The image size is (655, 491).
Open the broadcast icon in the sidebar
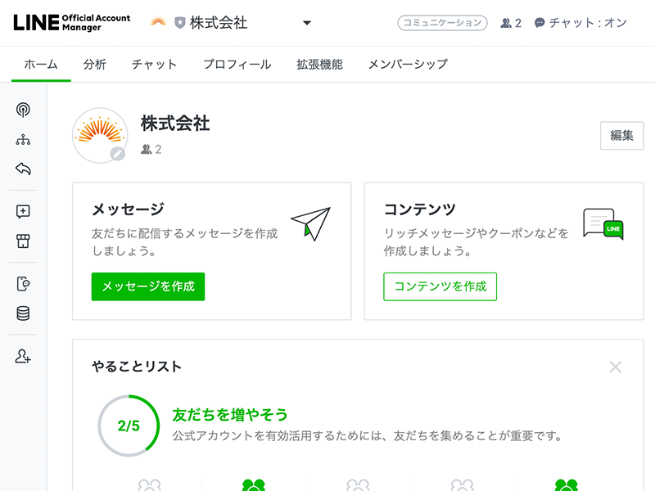point(23,110)
